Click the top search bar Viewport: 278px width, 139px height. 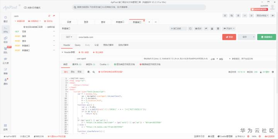pos(139,7)
